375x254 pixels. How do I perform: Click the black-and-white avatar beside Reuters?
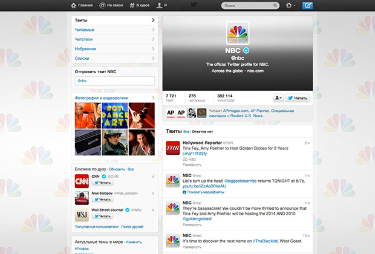(x=191, y=113)
